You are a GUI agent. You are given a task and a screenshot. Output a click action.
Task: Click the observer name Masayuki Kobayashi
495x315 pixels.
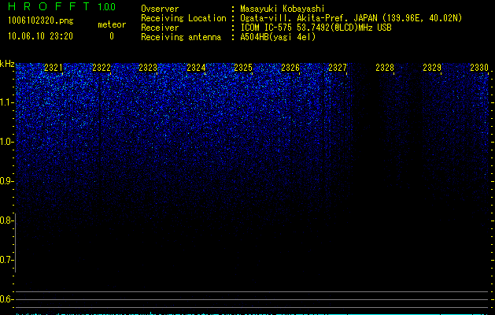[x=283, y=9]
